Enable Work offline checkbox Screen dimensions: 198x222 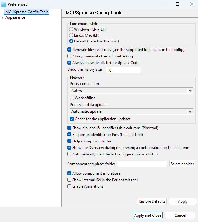pos(72,98)
